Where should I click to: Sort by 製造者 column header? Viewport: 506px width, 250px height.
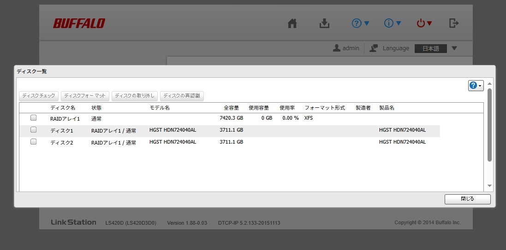tap(363, 108)
